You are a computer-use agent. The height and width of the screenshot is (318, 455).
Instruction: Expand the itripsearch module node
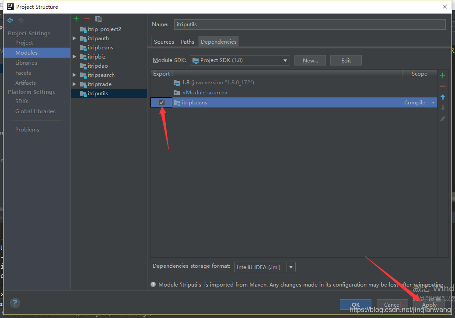tap(74, 75)
